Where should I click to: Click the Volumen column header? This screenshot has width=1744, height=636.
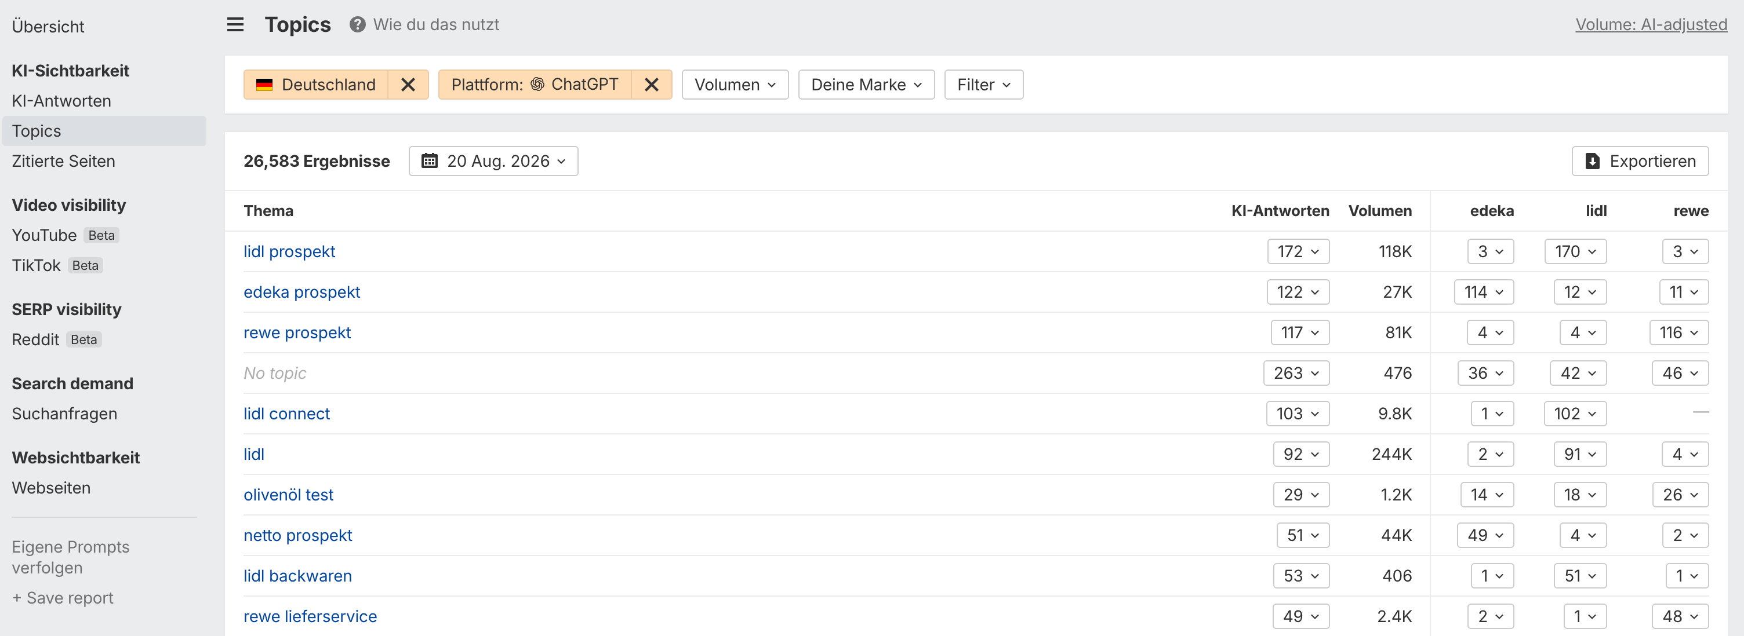pyautogui.click(x=1380, y=211)
